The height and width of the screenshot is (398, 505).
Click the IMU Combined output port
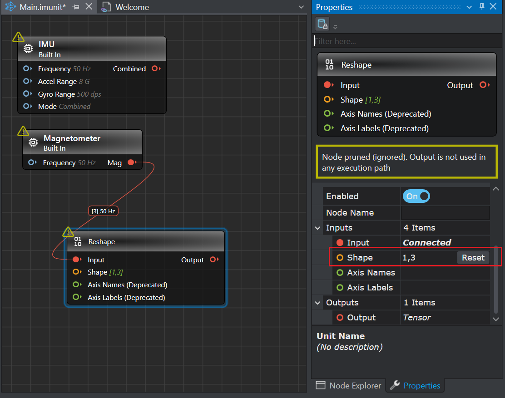pyautogui.click(x=156, y=69)
